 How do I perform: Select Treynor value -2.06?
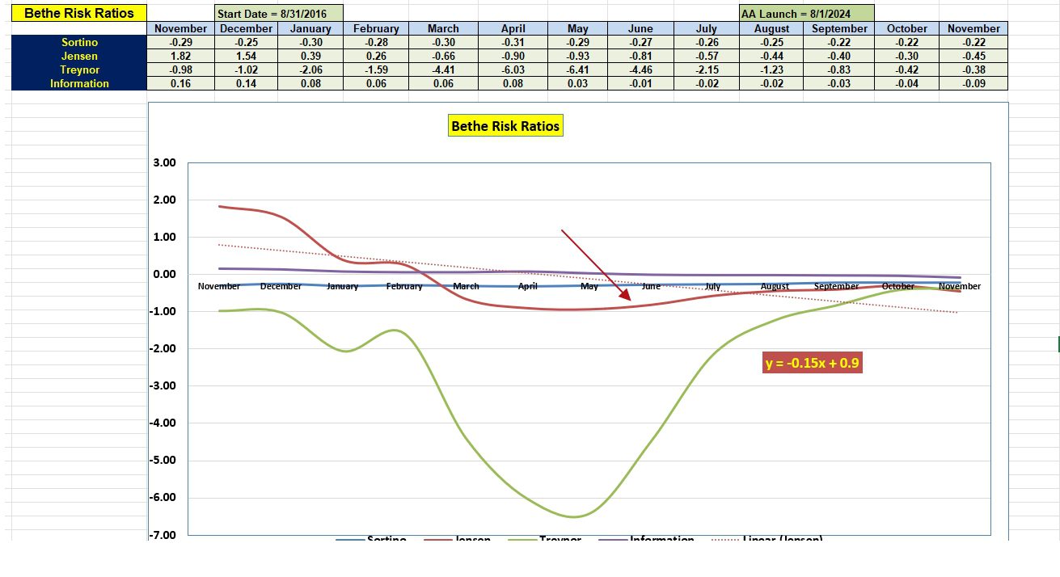310,69
